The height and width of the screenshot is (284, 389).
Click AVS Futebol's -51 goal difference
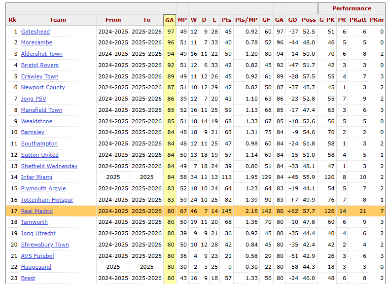pyautogui.click(x=293, y=256)
